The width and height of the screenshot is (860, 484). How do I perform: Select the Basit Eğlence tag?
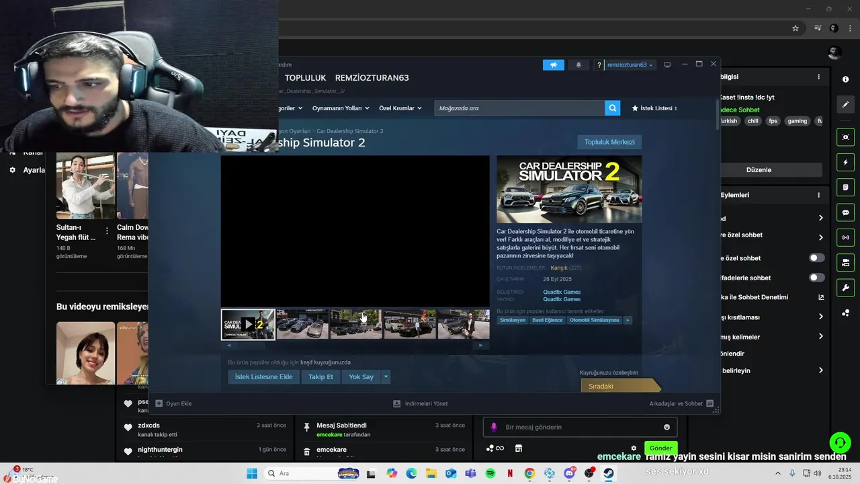coord(548,320)
